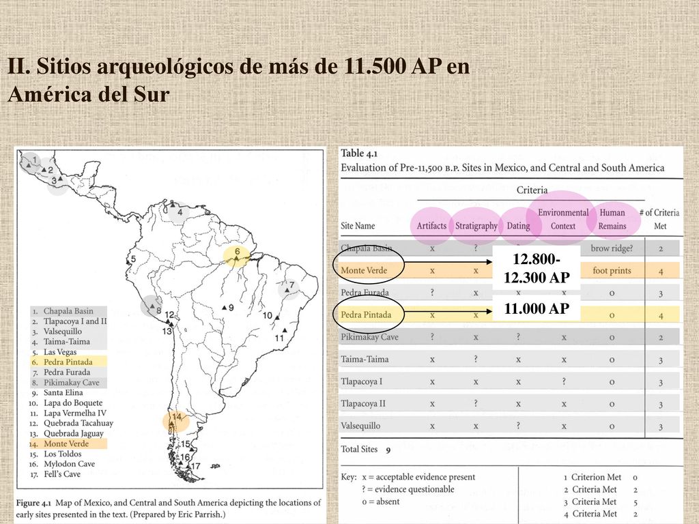699x524 pixels.
Task: Click the 'Tlapacoya I' table row name
Action: point(362,381)
